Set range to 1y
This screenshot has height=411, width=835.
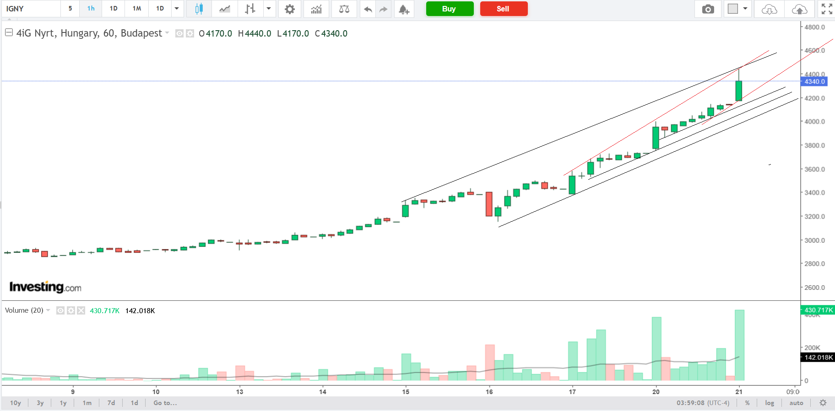tap(63, 403)
